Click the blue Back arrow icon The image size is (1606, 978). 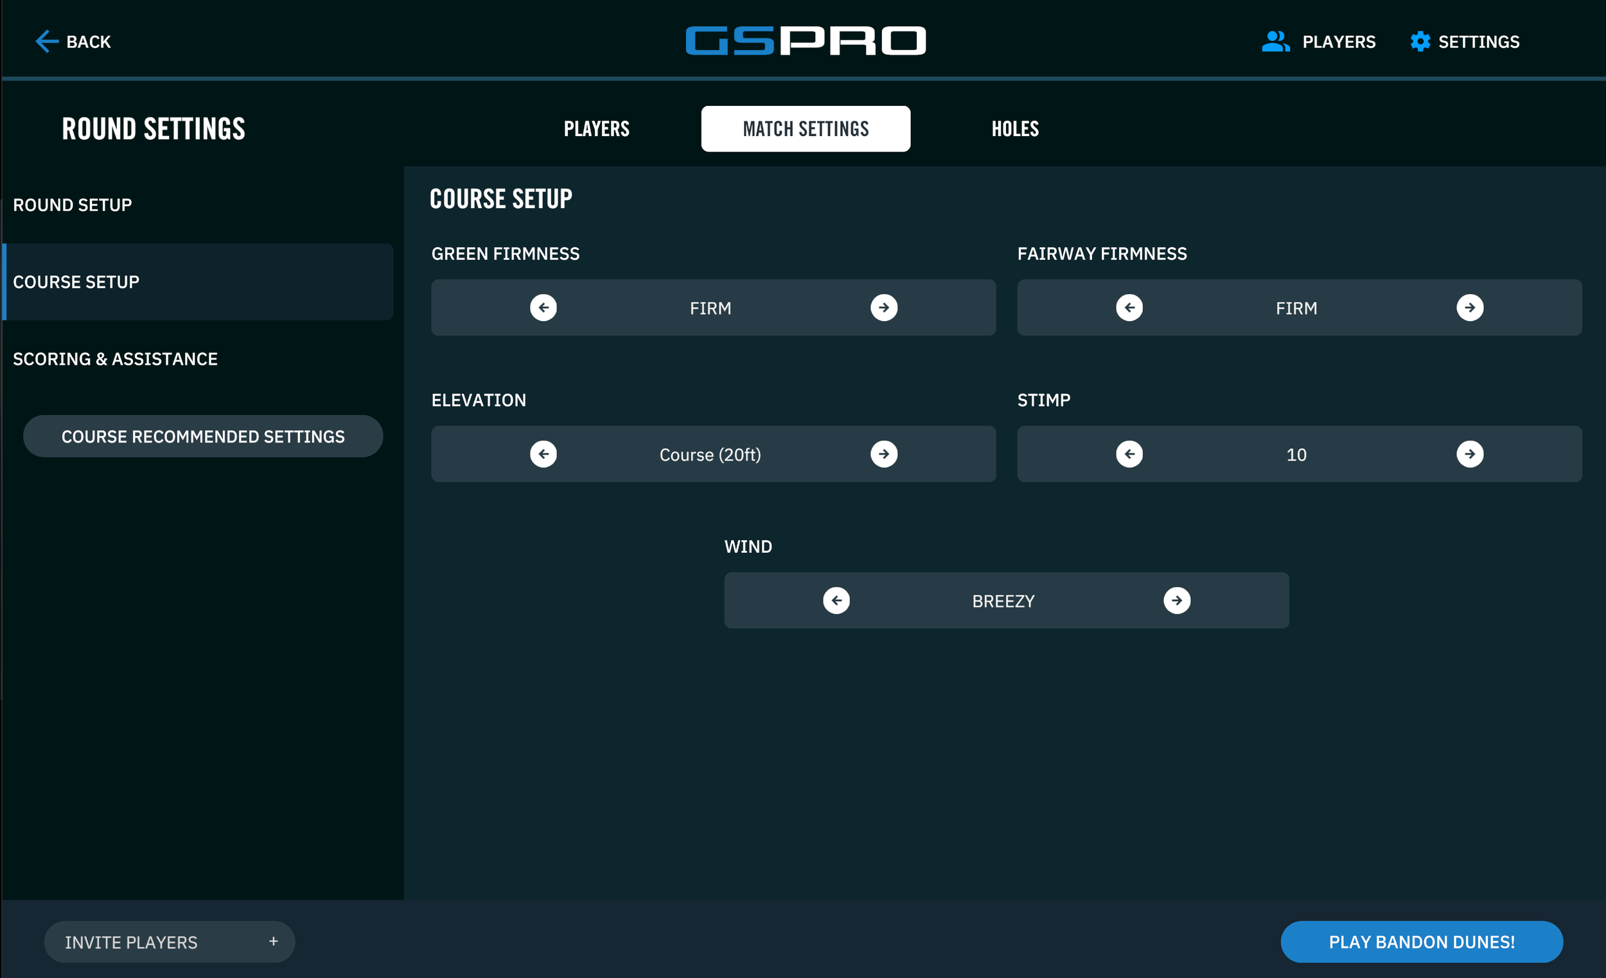[x=46, y=41]
